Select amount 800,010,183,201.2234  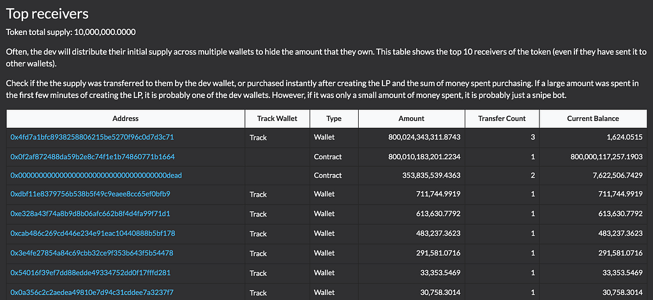pos(424,157)
